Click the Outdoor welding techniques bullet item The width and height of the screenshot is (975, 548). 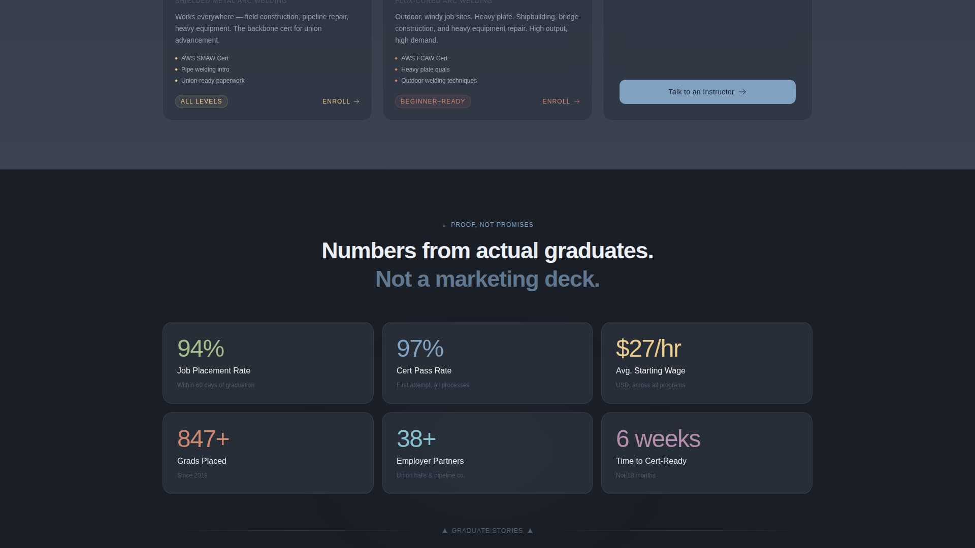(x=439, y=81)
